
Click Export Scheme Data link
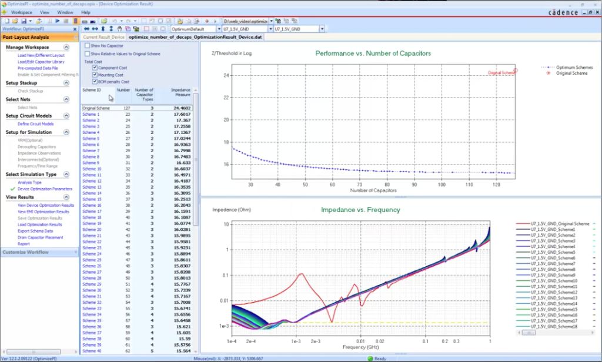point(35,231)
